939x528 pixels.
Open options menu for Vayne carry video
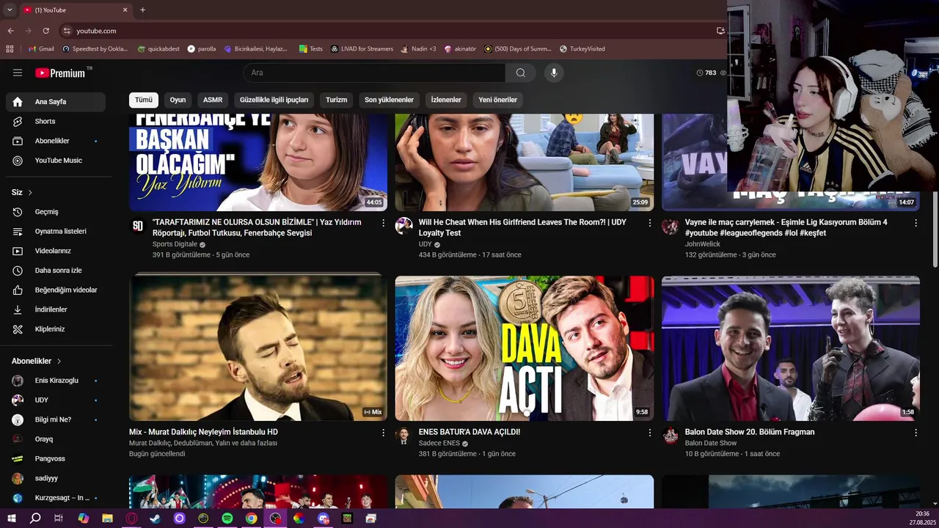point(916,223)
